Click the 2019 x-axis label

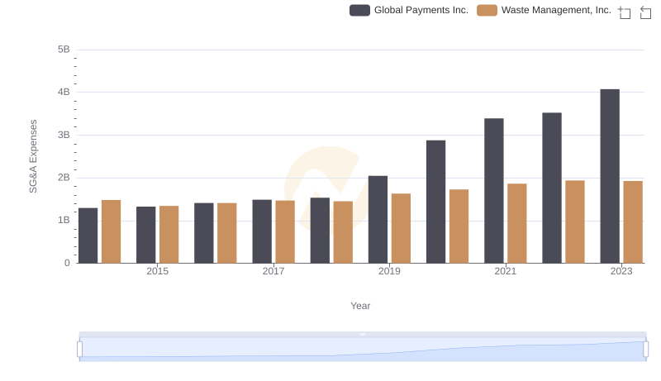pos(389,271)
